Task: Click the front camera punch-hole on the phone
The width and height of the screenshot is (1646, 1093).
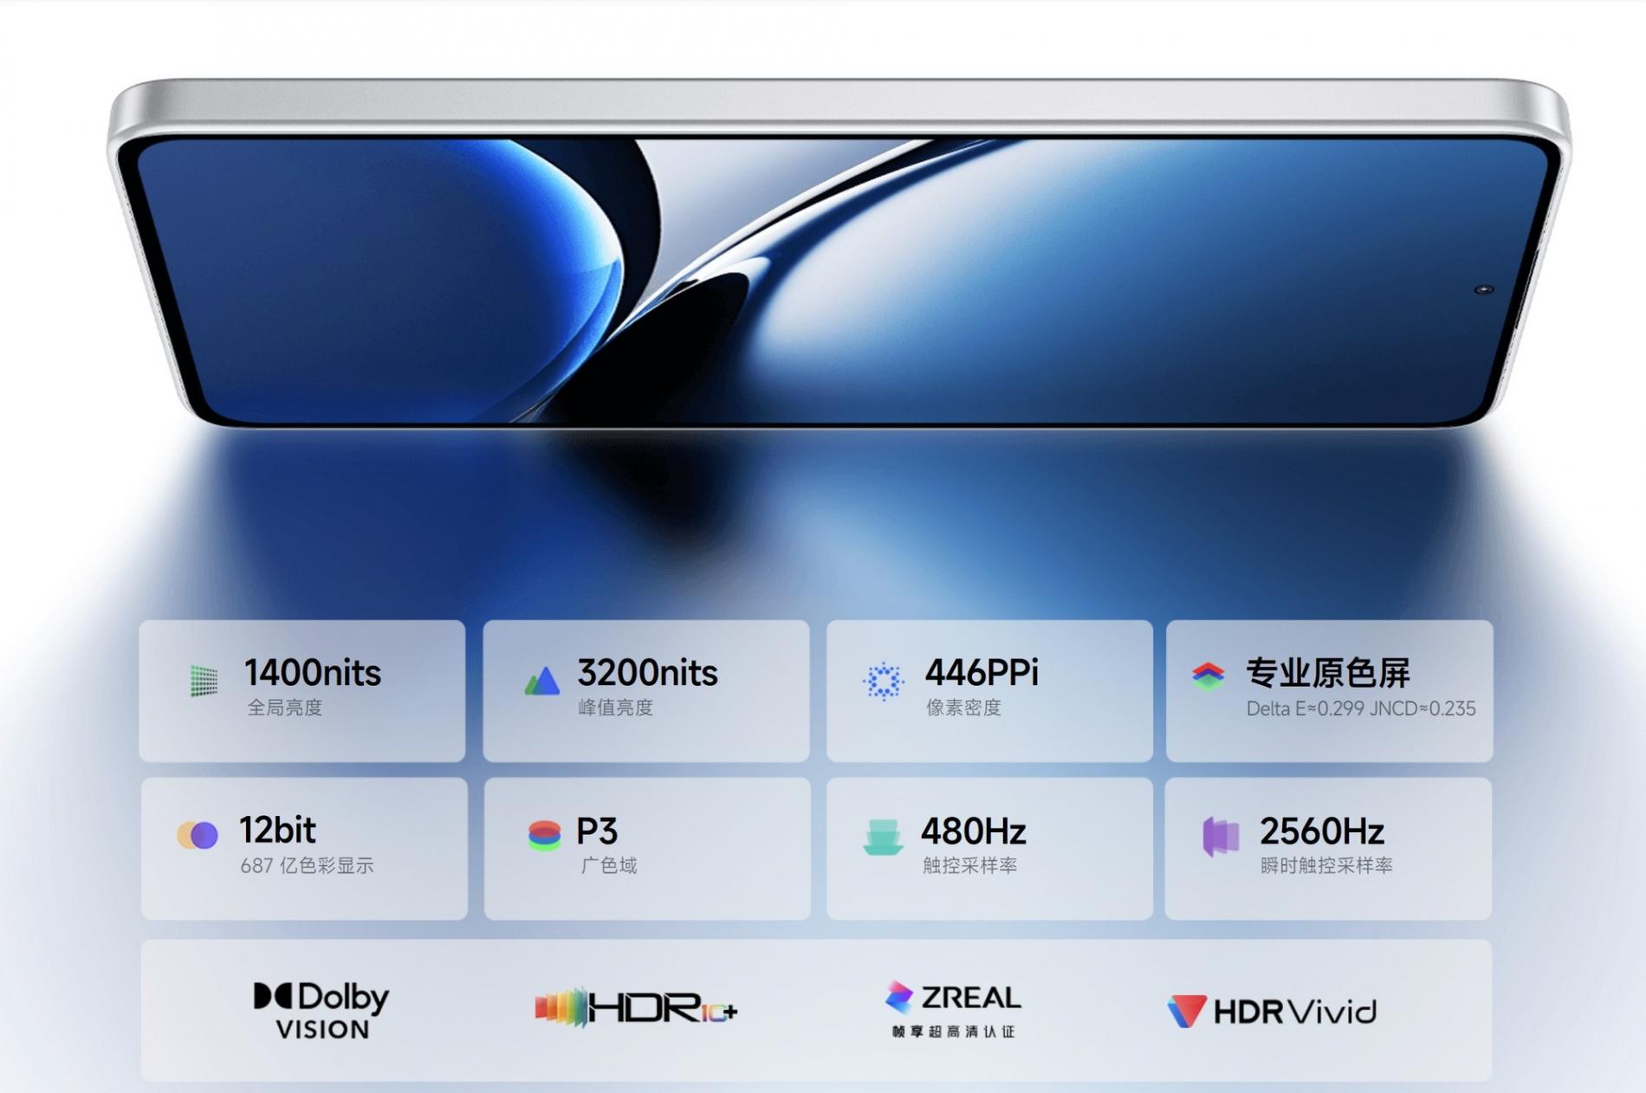Action: (1484, 289)
